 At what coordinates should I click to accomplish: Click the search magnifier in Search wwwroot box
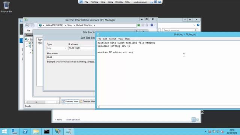tap(195, 30)
